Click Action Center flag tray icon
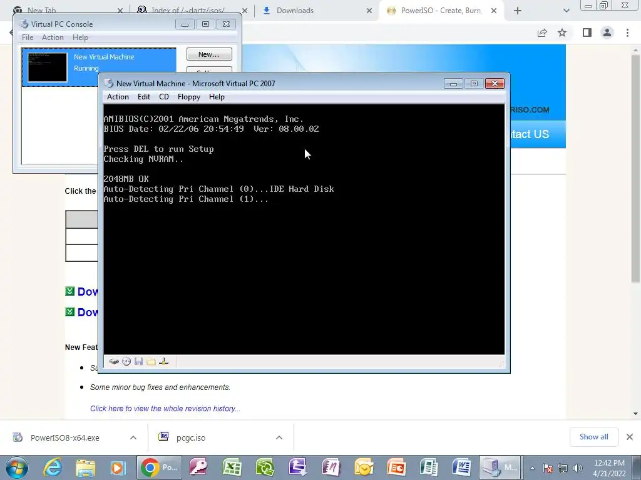641x480 pixels. click(x=548, y=468)
